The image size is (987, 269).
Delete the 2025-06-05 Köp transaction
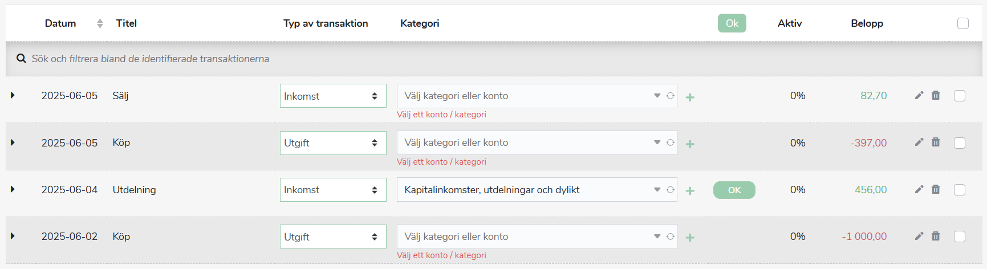936,142
